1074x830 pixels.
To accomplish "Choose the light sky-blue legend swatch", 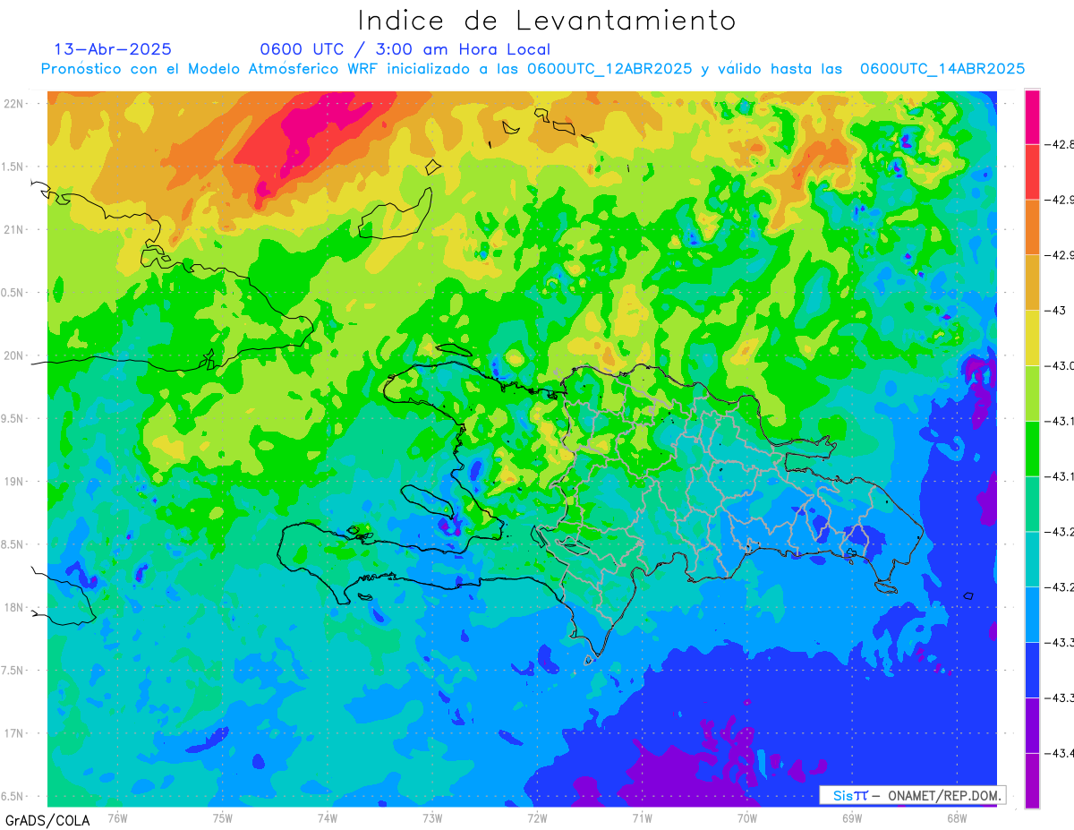I will [1032, 615].
